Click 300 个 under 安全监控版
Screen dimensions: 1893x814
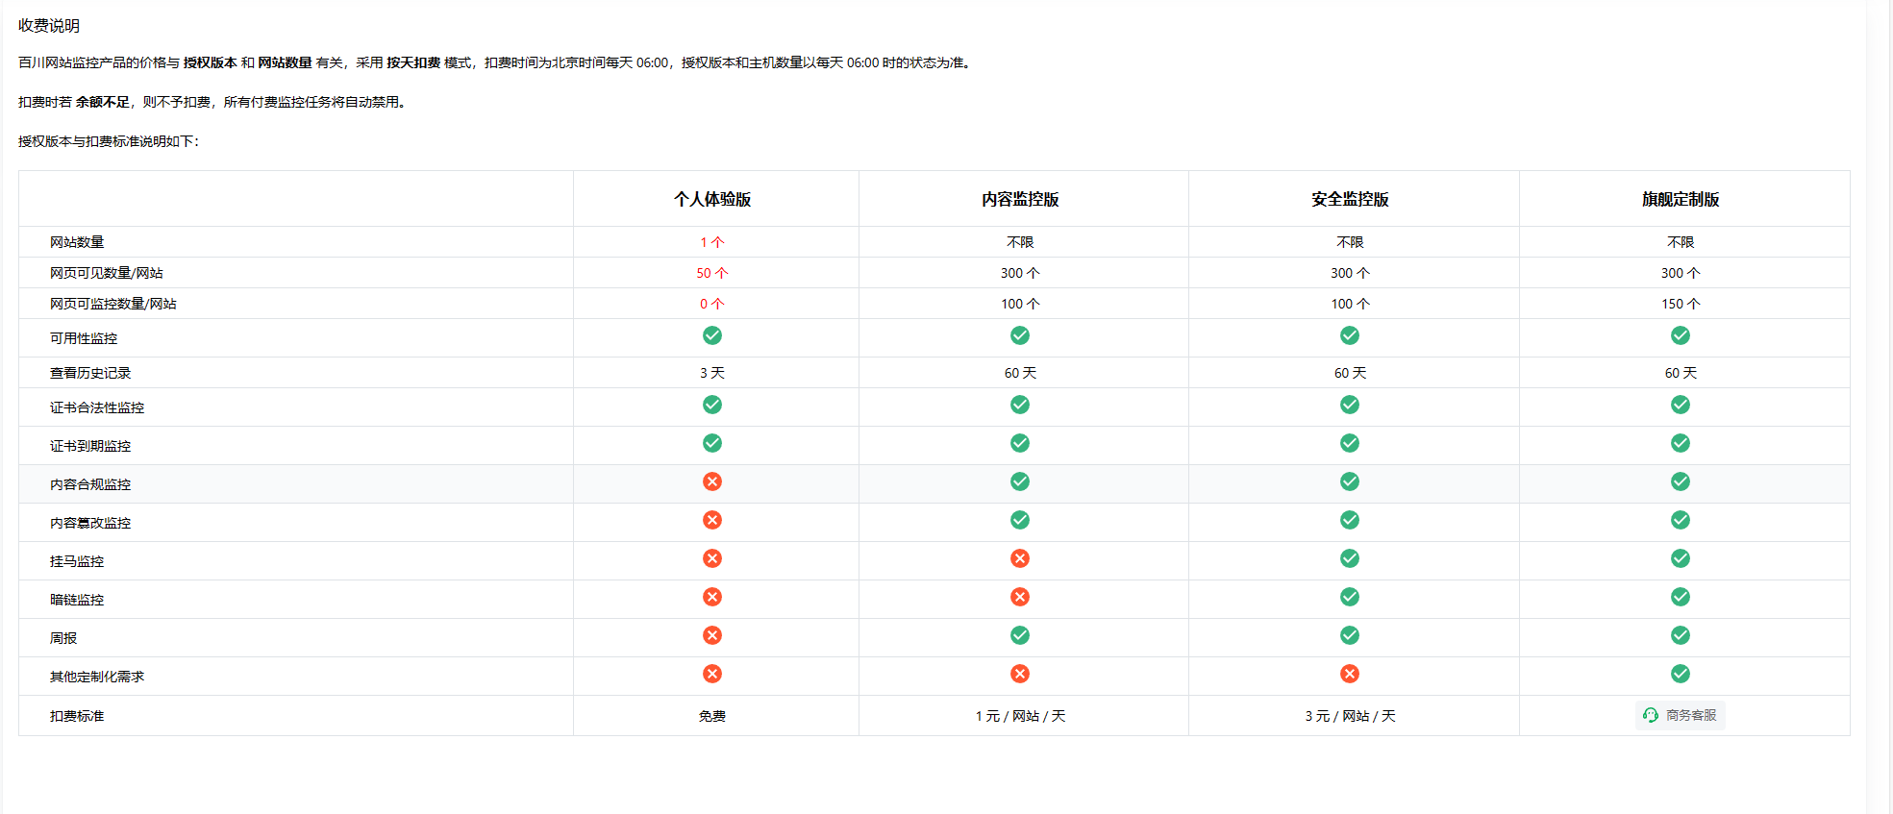[x=1350, y=273]
